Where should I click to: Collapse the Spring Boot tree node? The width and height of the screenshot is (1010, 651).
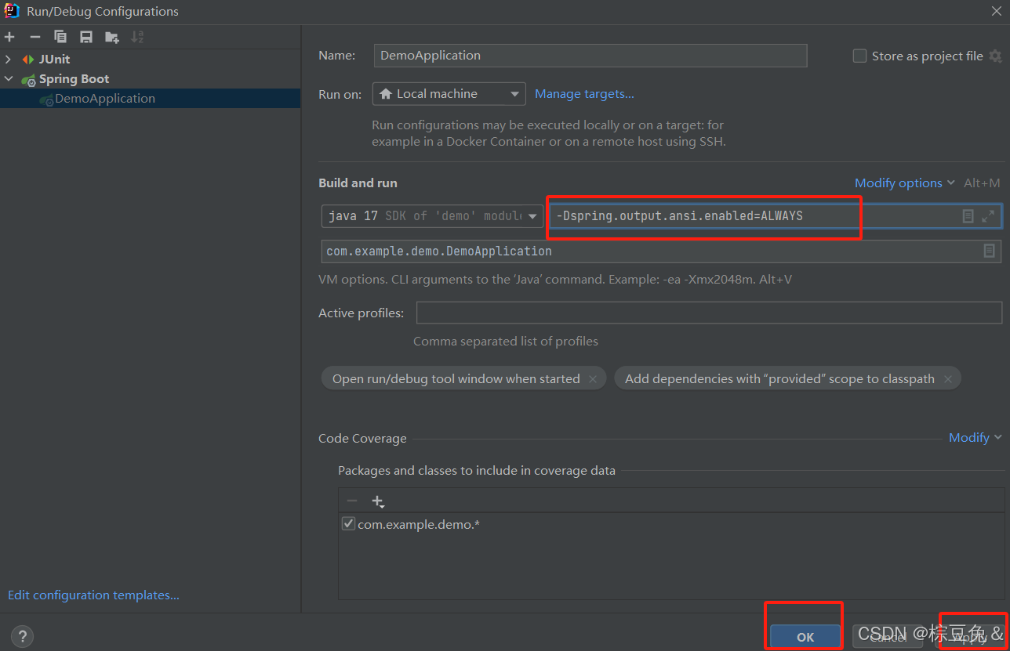point(9,79)
